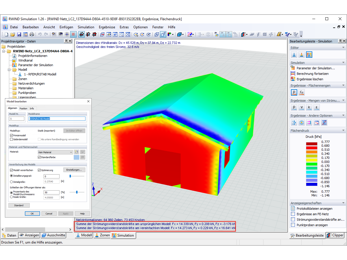
Task: Click the blue model editor icon
Action: pyautogui.click(x=294, y=55)
